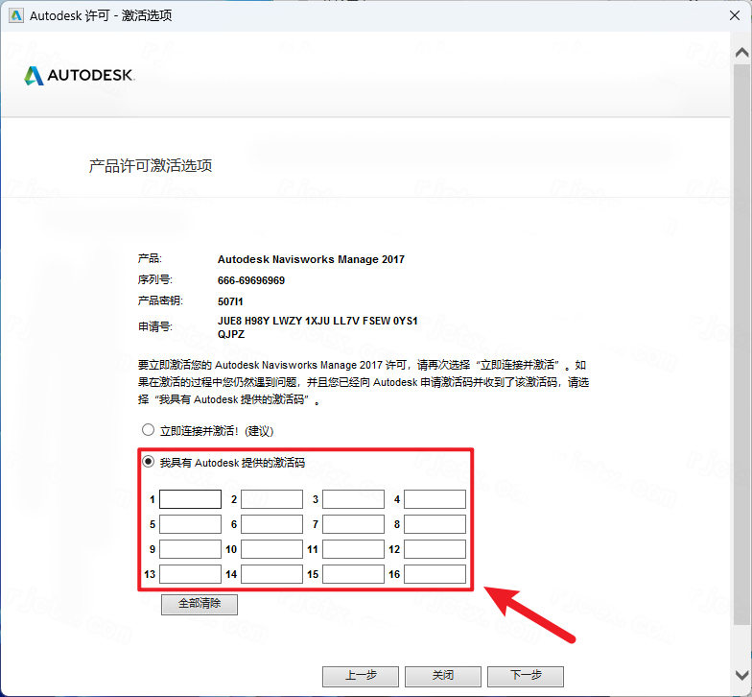Click product name Autodesk Navisworks Manage 2017
752x697 pixels.
[x=311, y=259]
